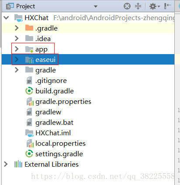This screenshot has height=185, width=180.
Task: Select the gradlew.bat file
Action: click(54, 123)
